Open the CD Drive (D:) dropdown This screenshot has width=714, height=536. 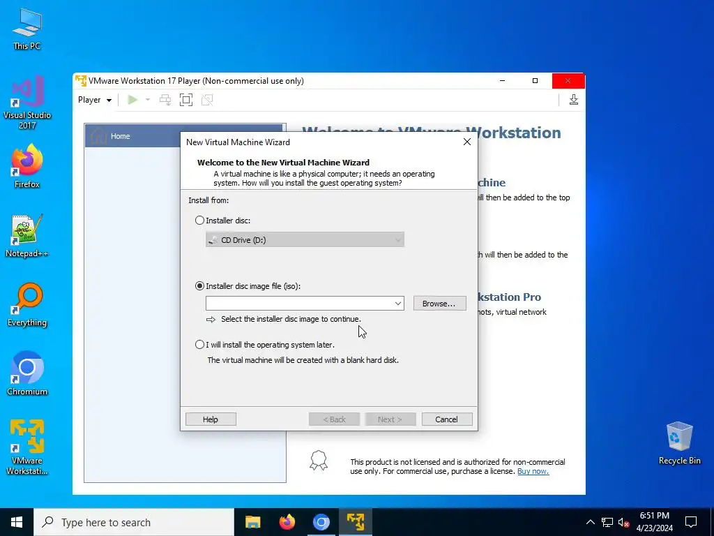click(305, 240)
